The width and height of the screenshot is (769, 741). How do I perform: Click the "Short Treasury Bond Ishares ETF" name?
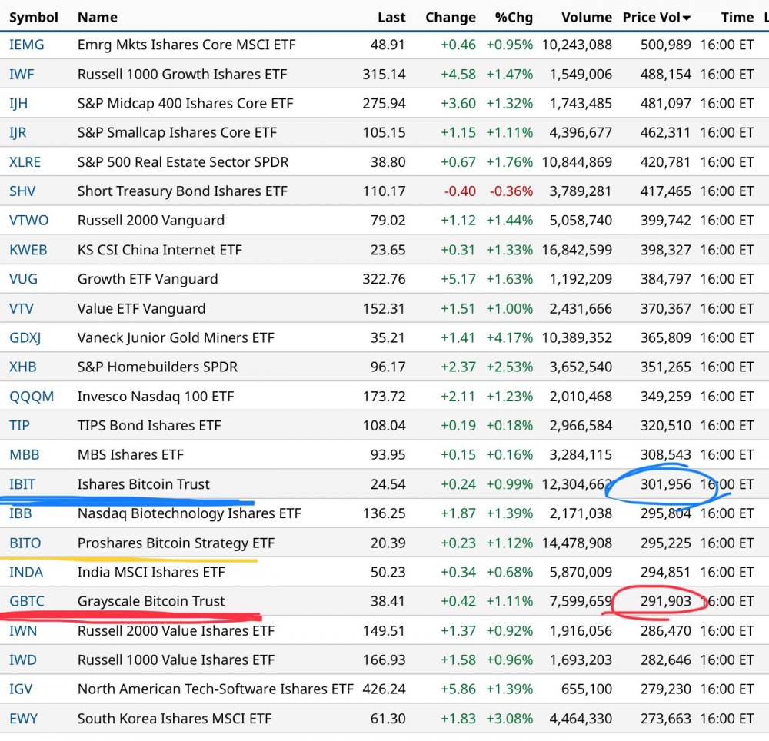[182, 191]
